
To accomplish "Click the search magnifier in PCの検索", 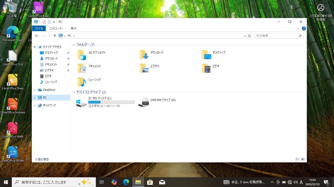I will 300,36.
